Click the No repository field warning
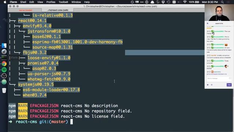Viewport: 234px width, 132px height. (x=70, y=111)
